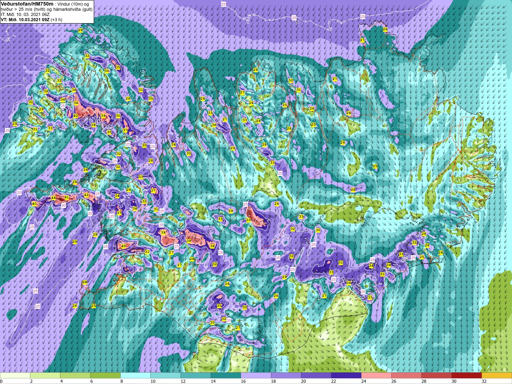This screenshot has height=384, width=512.
Task: Click the dark teal 14–16 legend swatch
Action: (x=226, y=376)
